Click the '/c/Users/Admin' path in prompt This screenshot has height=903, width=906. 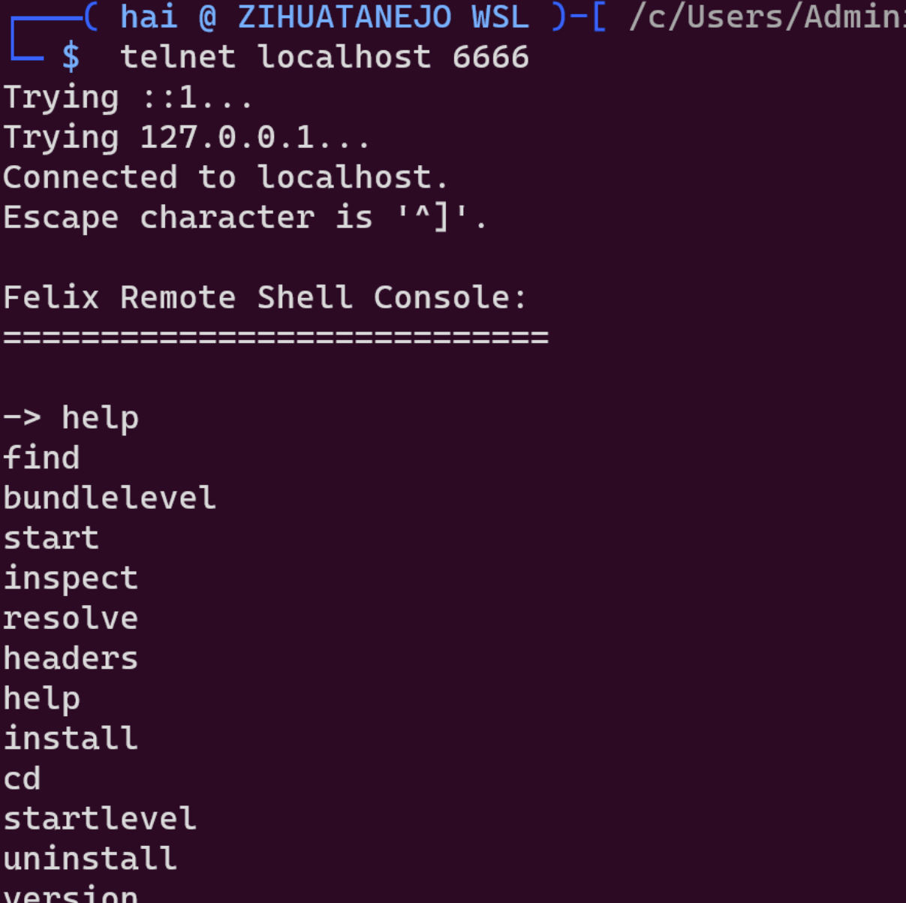[x=767, y=17]
